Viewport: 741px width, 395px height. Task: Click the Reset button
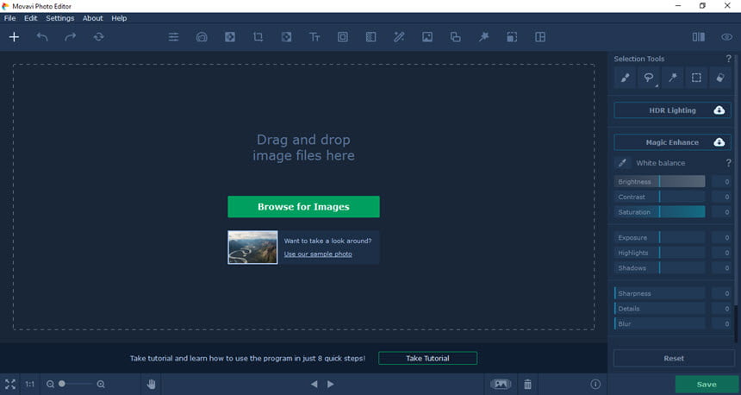pos(674,358)
